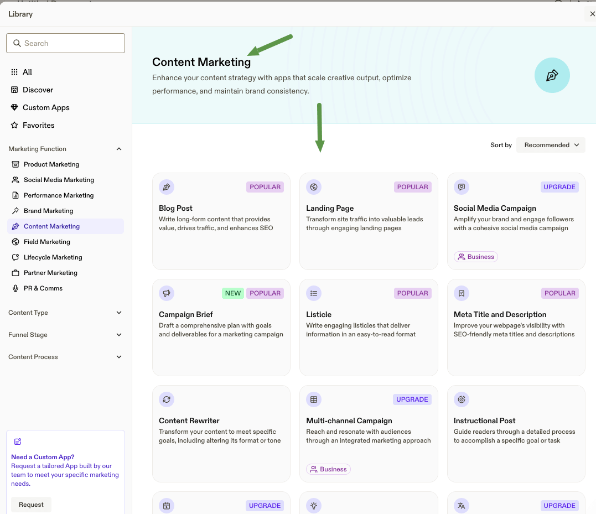596x514 pixels.
Task: Select Field Marketing in sidebar
Action: point(46,242)
